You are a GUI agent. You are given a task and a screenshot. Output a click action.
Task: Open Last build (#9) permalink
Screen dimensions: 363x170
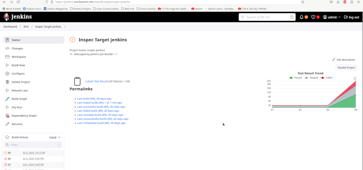coord(94,99)
